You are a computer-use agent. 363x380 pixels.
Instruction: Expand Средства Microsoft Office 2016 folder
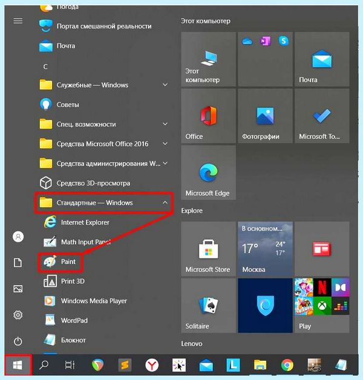point(104,144)
